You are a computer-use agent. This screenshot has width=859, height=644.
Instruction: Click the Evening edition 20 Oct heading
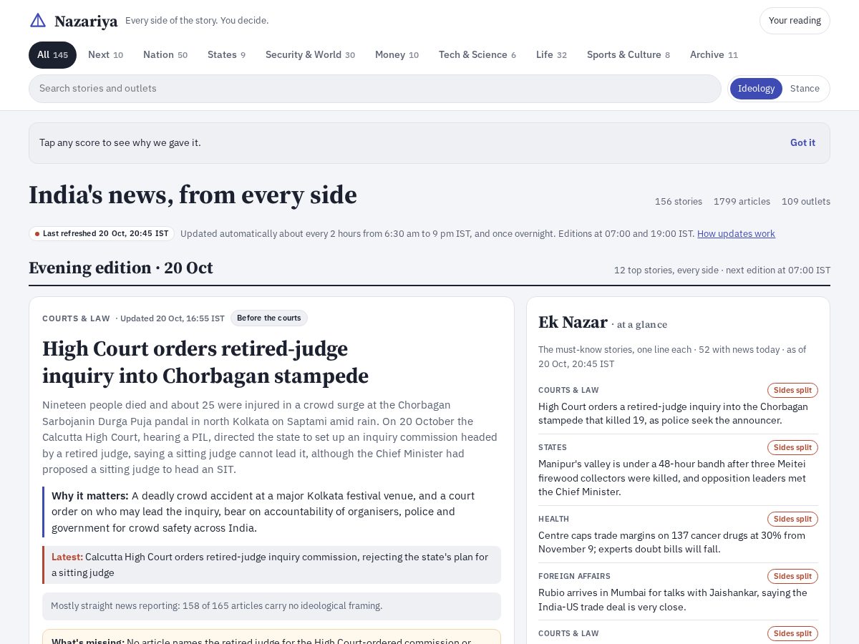point(121,268)
